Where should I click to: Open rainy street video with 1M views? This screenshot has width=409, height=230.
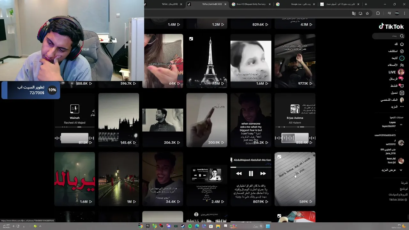tap(119, 179)
